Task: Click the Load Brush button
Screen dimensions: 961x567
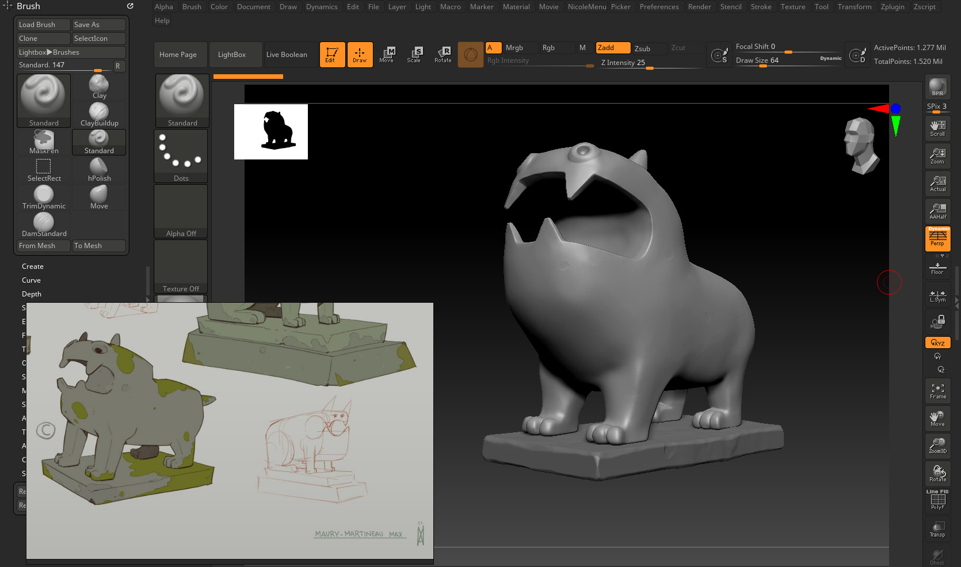Action: coord(44,25)
